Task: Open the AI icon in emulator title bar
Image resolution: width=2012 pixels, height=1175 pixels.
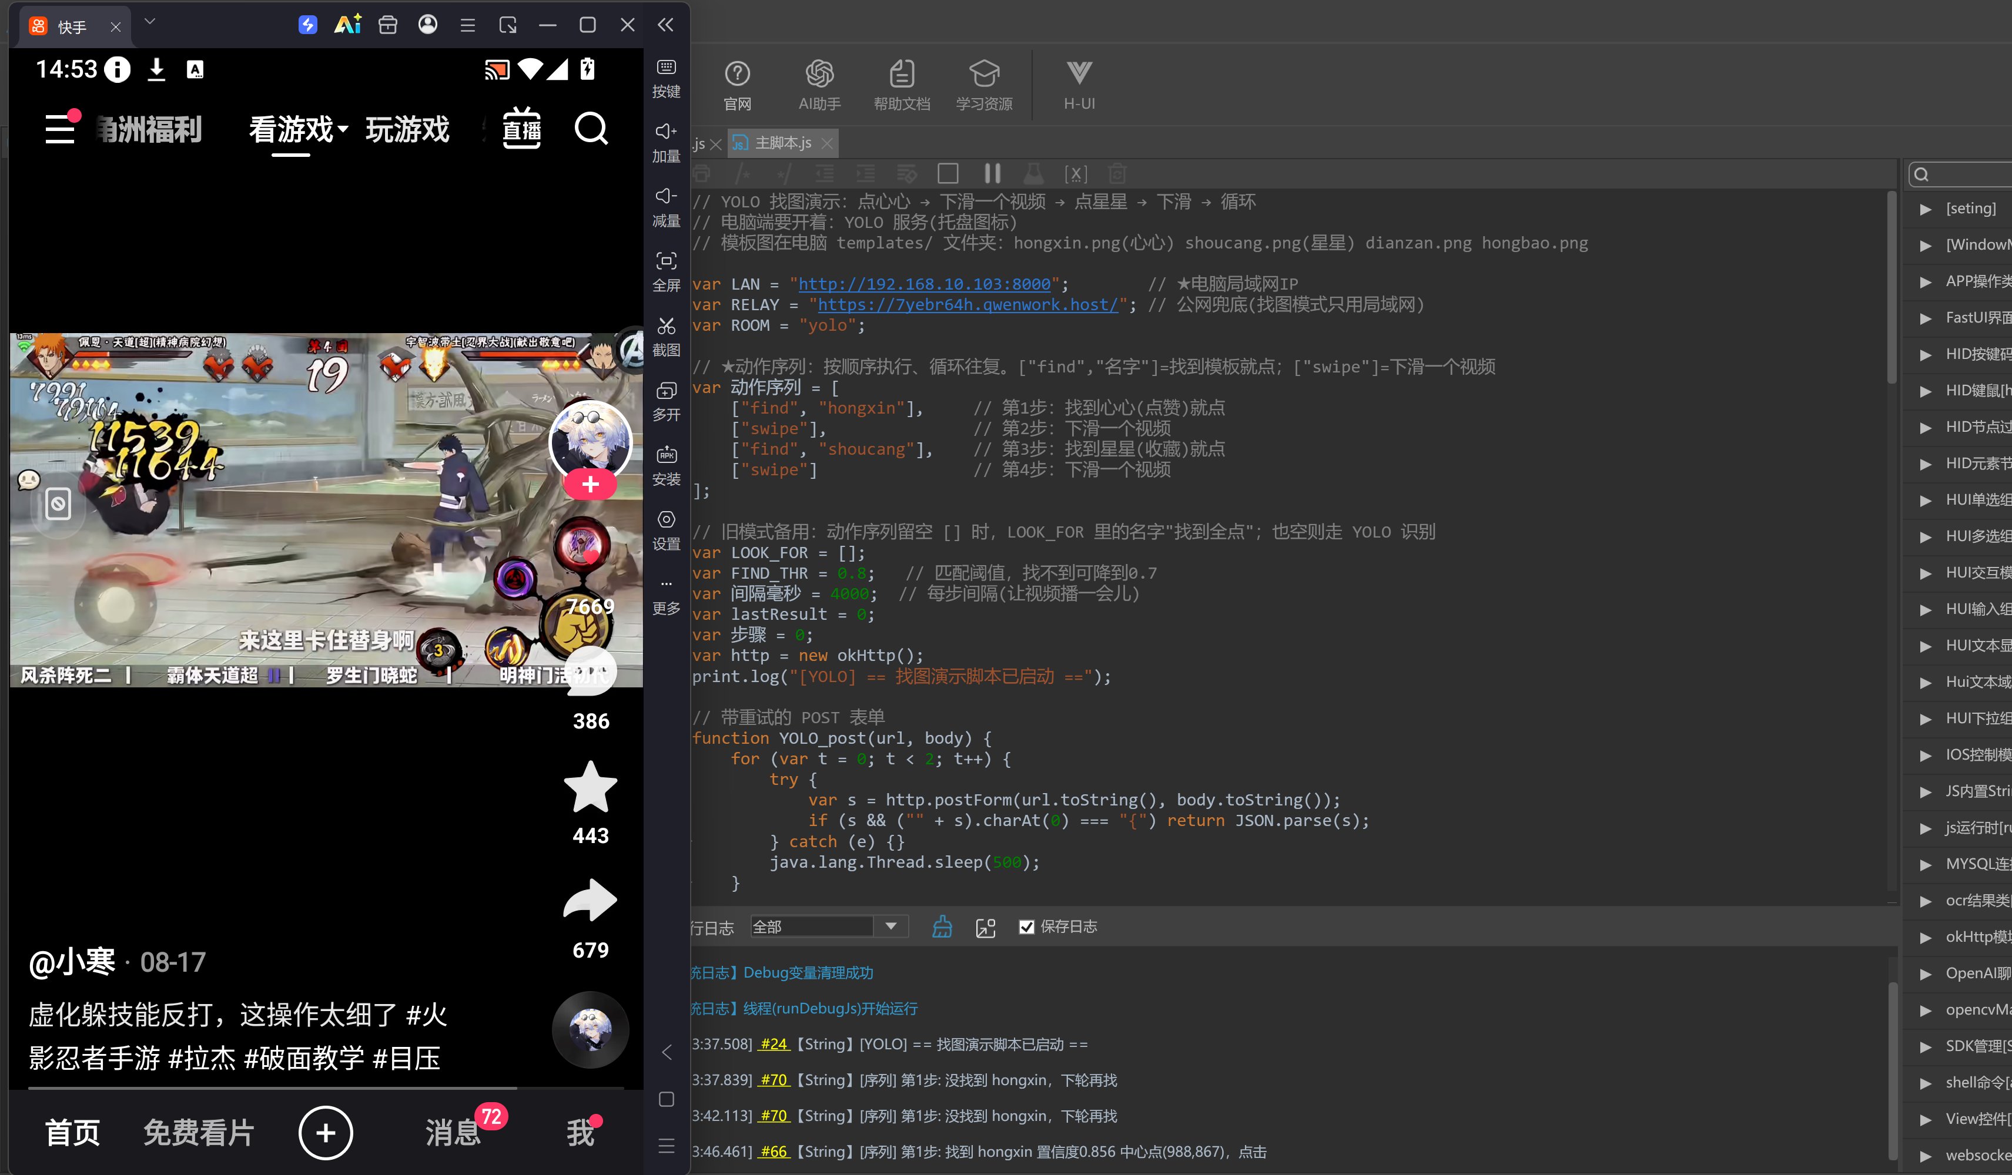Action: click(x=347, y=25)
